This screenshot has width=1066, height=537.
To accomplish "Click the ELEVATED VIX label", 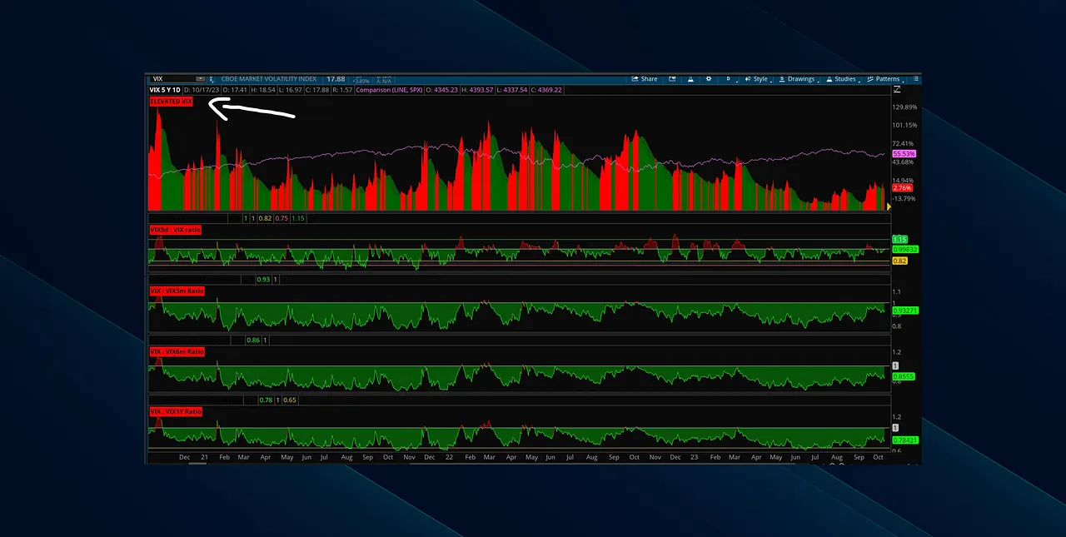I will (x=171, y=102).
